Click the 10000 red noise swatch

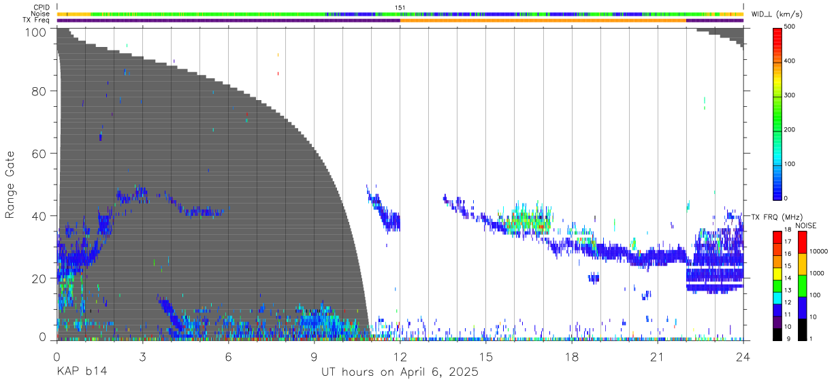pos(802,242)
